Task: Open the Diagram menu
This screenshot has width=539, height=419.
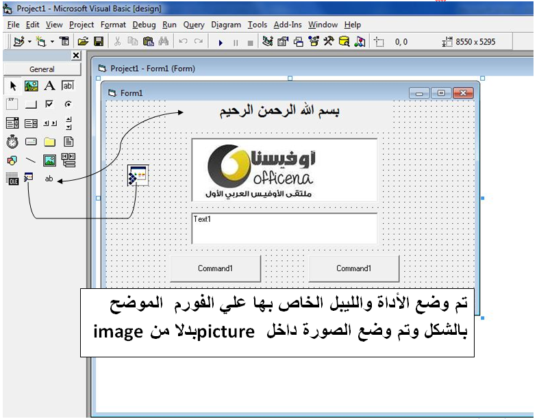Action: 226,25
